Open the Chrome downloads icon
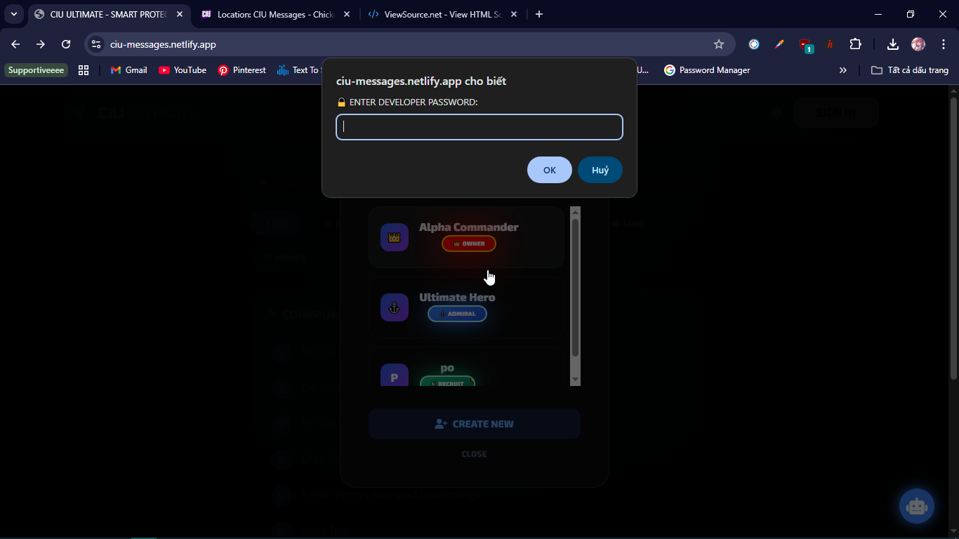This screenshot has width=959, height=539. [892, 44]
